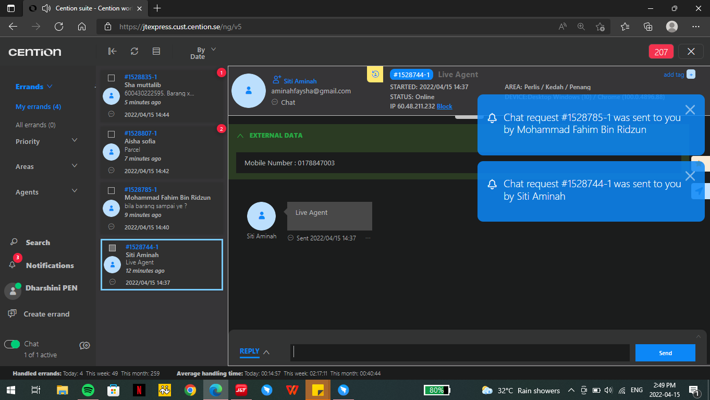Open My errands (4) list
Image resolution: width=710 pixels, height=400 pixels.
[x=38, y=106]
